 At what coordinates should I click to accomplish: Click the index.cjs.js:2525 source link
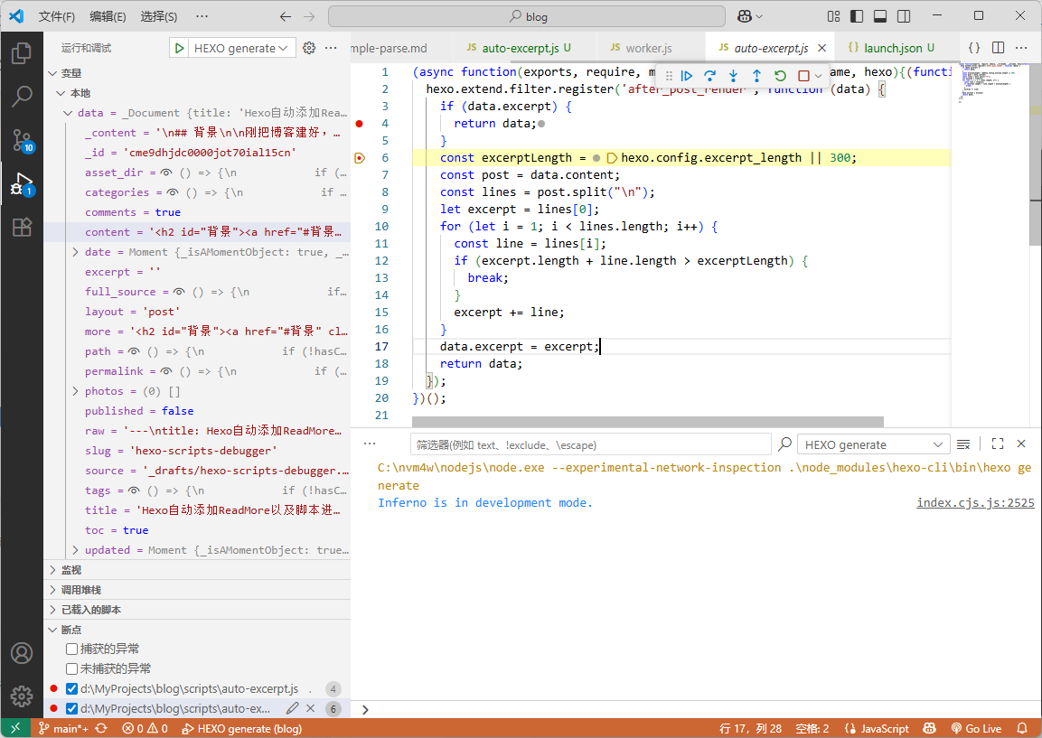click(975, 503)
